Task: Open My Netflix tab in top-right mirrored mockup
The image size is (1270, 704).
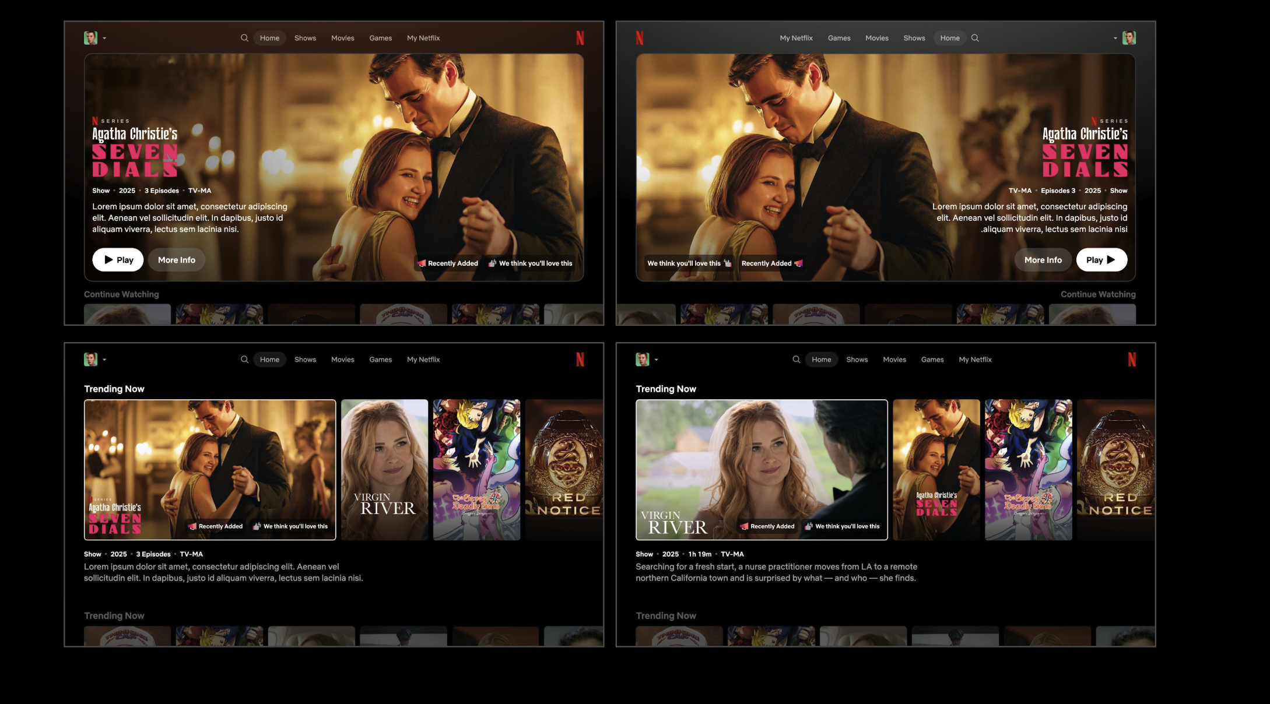Action: click(796, 38)
